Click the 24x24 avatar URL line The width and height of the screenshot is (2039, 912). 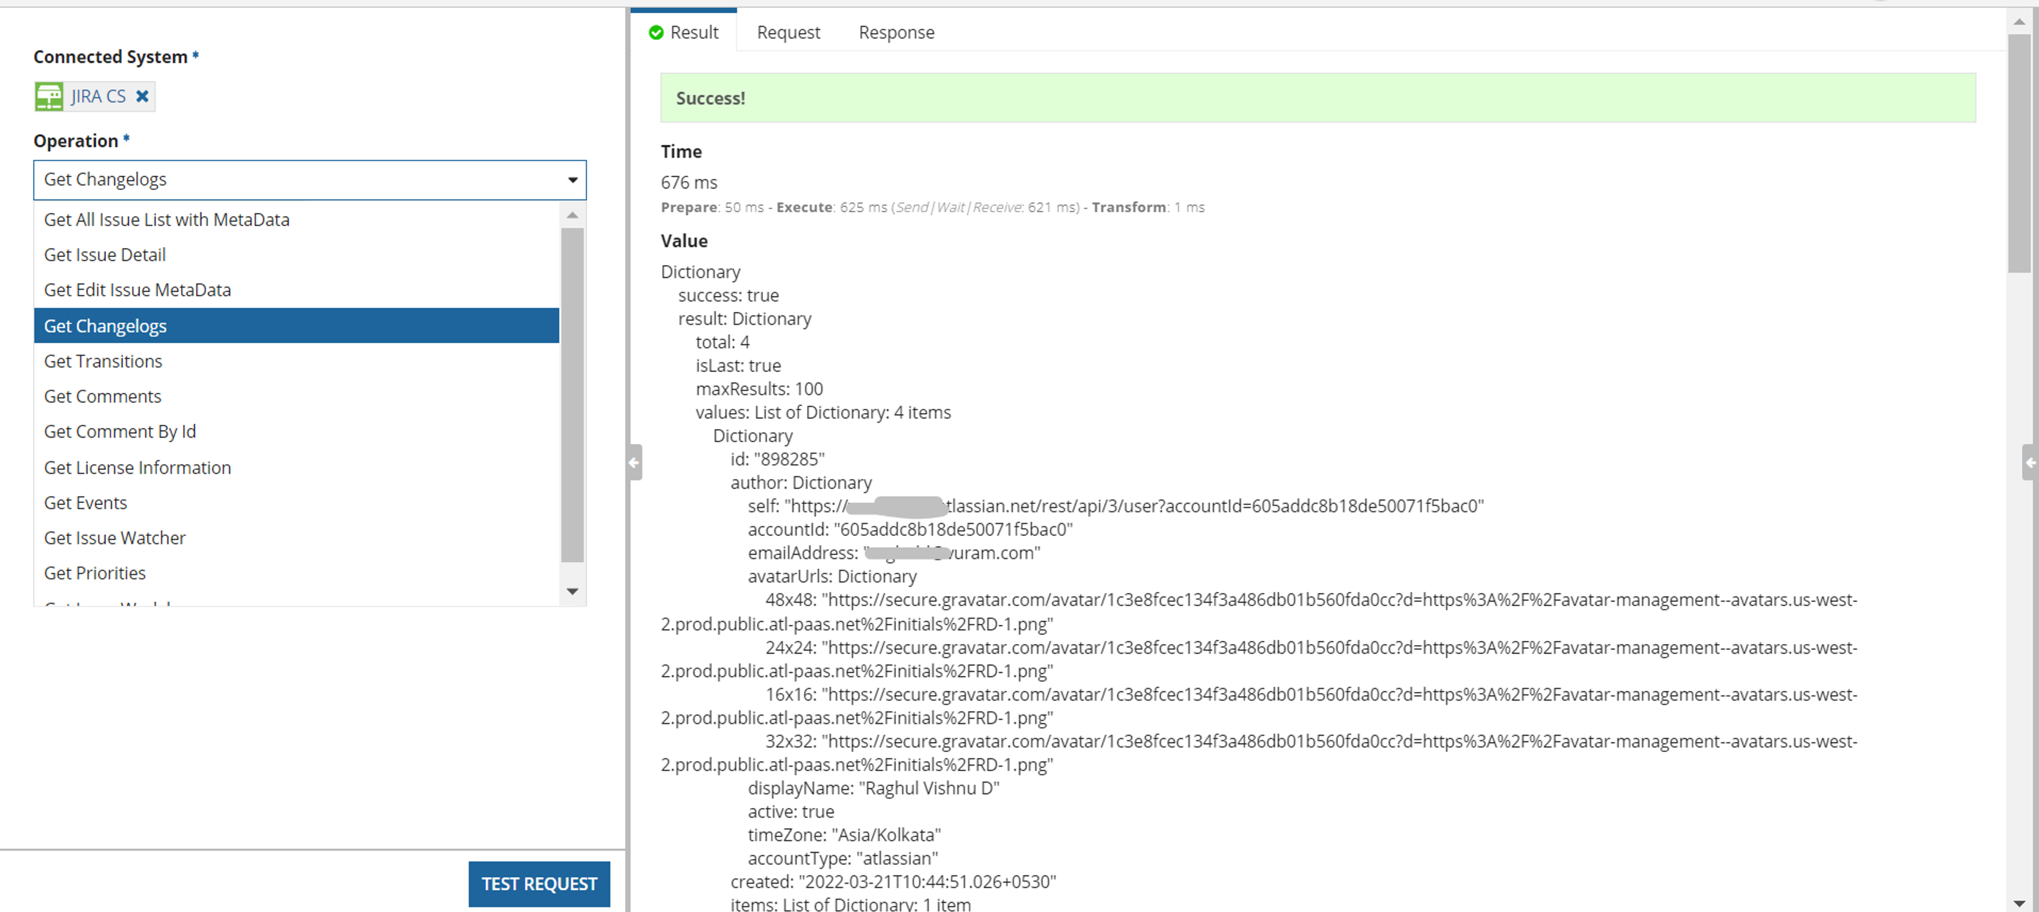tap(1258, 659)
